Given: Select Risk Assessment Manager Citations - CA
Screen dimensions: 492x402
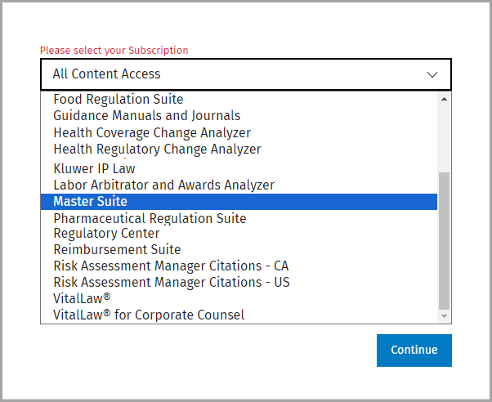Looking at the screenshot, I should [x=239, y=266].
